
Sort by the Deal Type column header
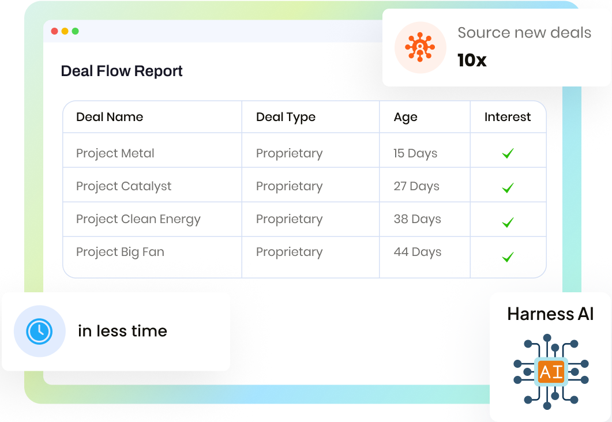pos(286,117)
